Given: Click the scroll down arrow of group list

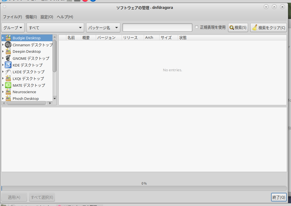Looking at the screenshot, I should point(54,99).
